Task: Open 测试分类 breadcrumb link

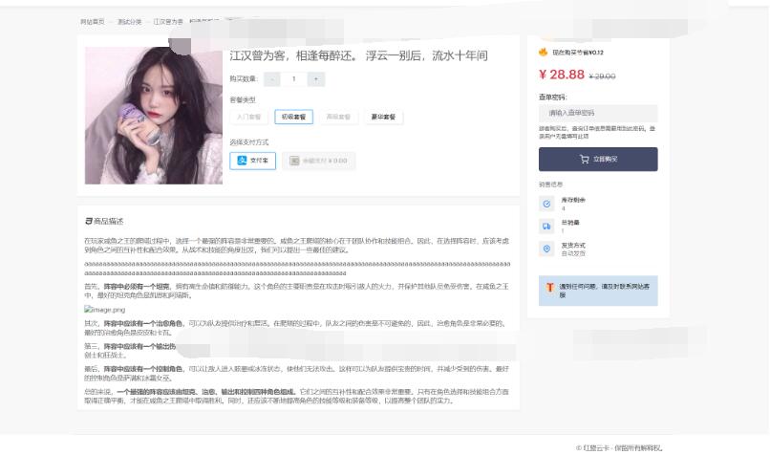Action: (x=129, y=20)
